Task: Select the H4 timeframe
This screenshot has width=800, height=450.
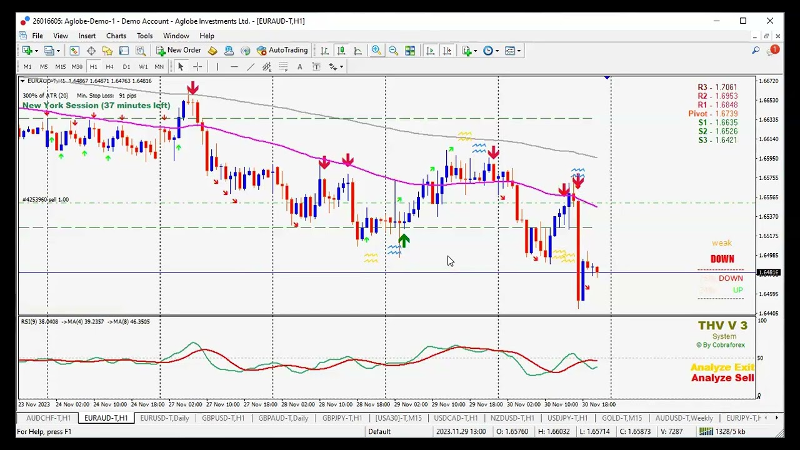Action: pos(109,67)
